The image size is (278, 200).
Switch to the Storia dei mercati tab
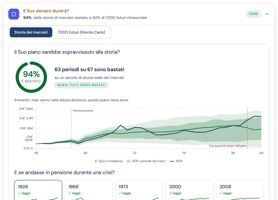[x=31, y=32]
